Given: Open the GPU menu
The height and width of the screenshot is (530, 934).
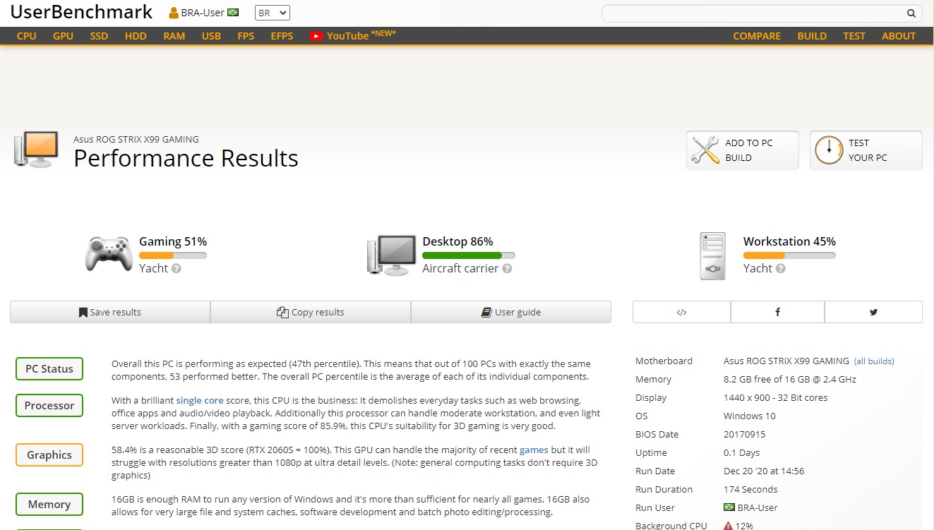Looking at the screenshot, I should click(63, 36).
